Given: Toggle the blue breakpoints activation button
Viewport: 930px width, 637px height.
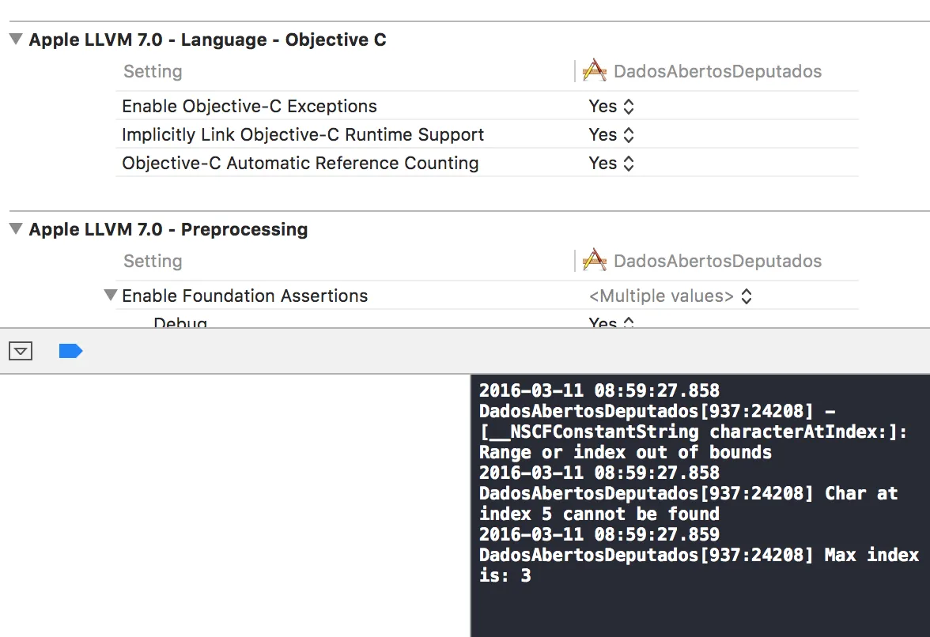Looking at the screenshot, I should (70, 351).
